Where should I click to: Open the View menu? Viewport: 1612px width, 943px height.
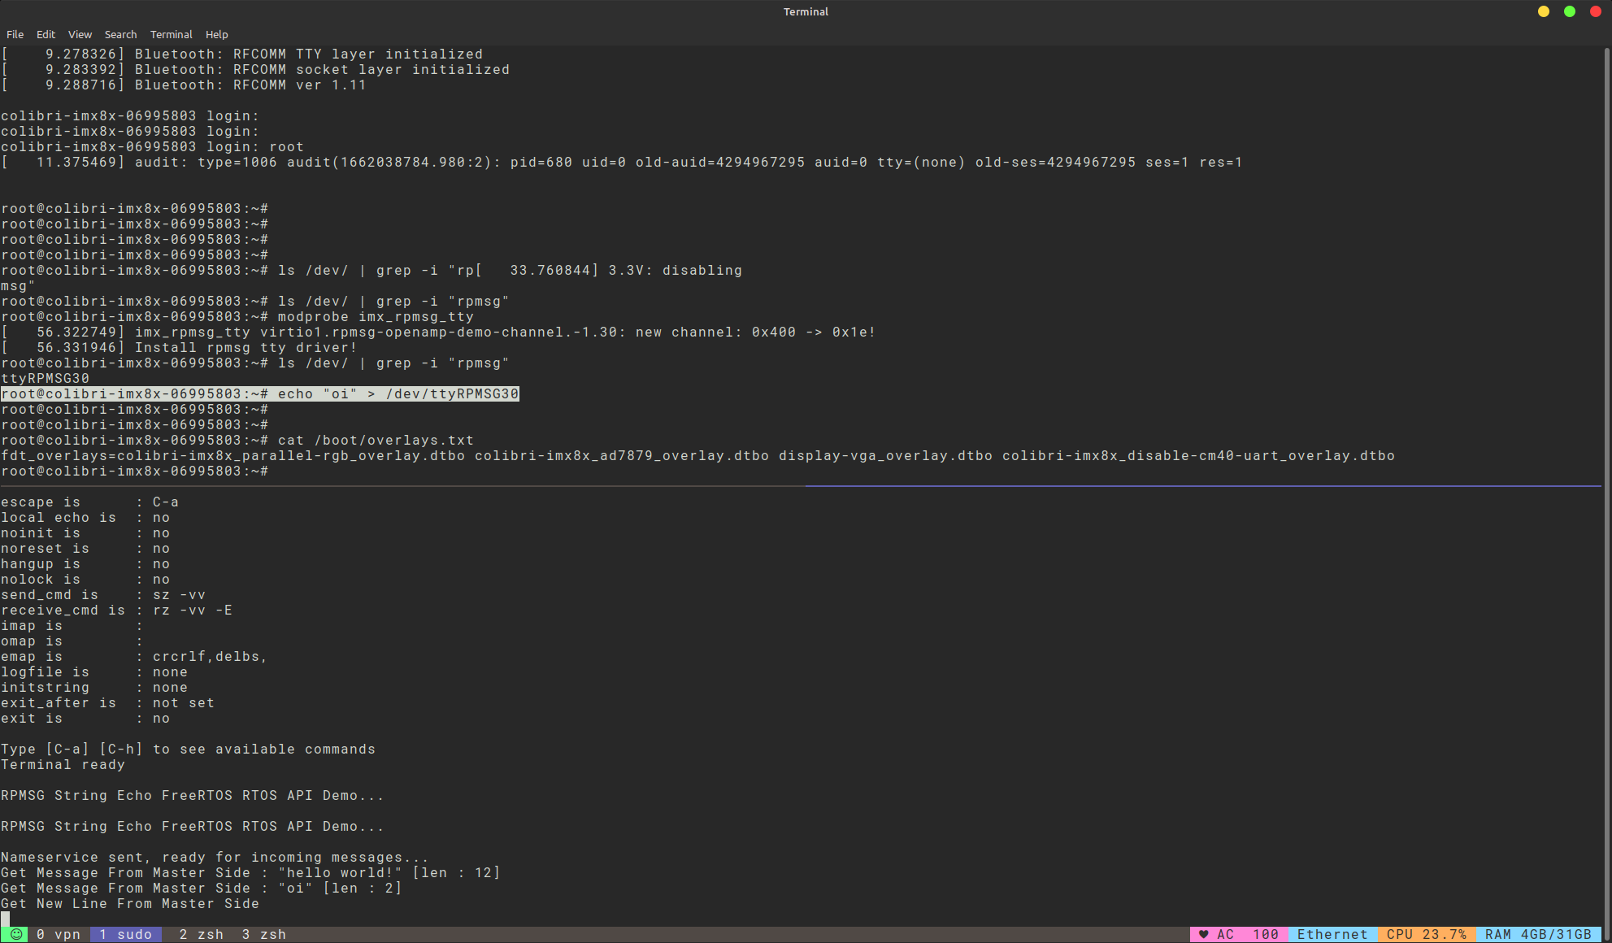click(x=80, y=34)
